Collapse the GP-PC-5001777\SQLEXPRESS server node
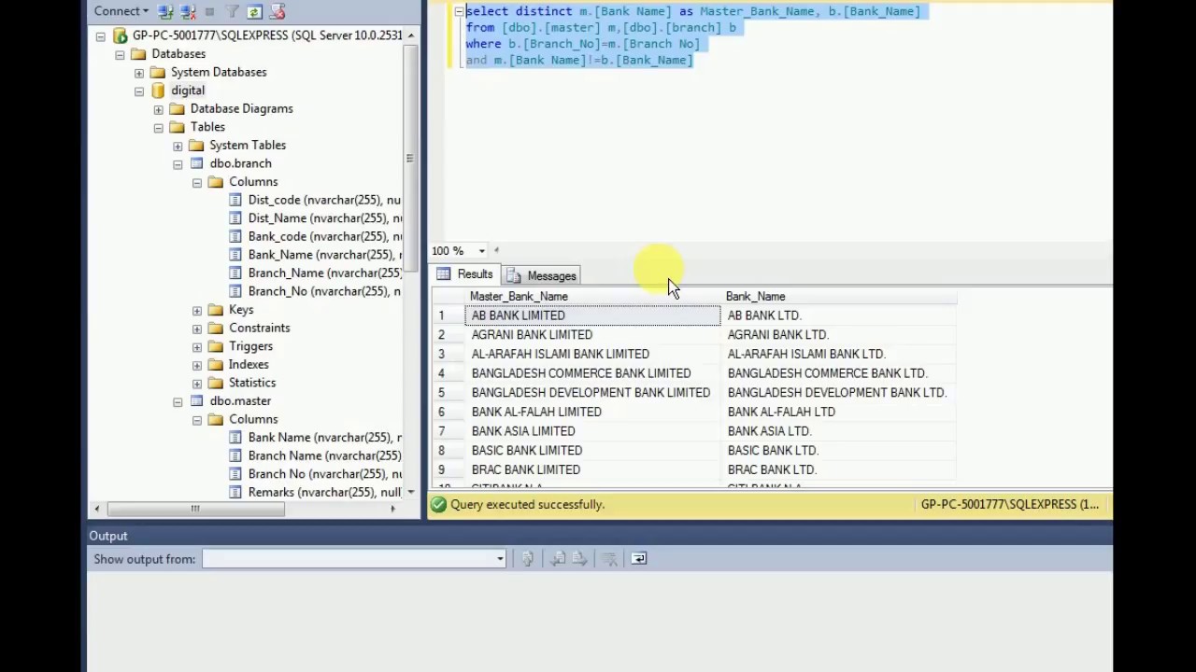 pos(100,35)
